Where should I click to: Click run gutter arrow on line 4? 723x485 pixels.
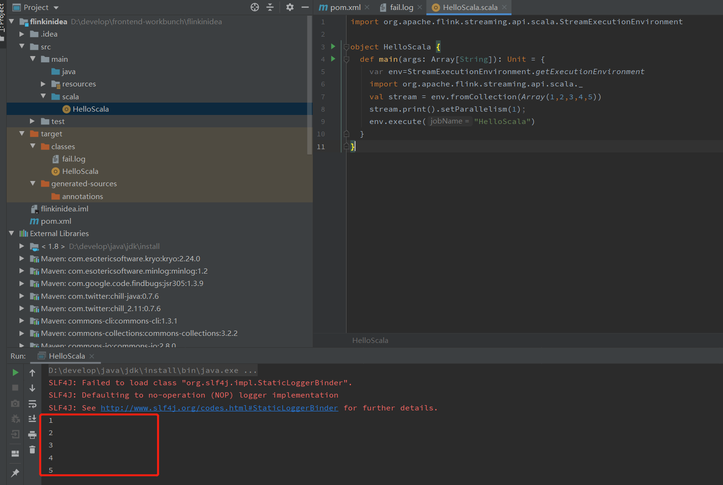coord(333,59)
